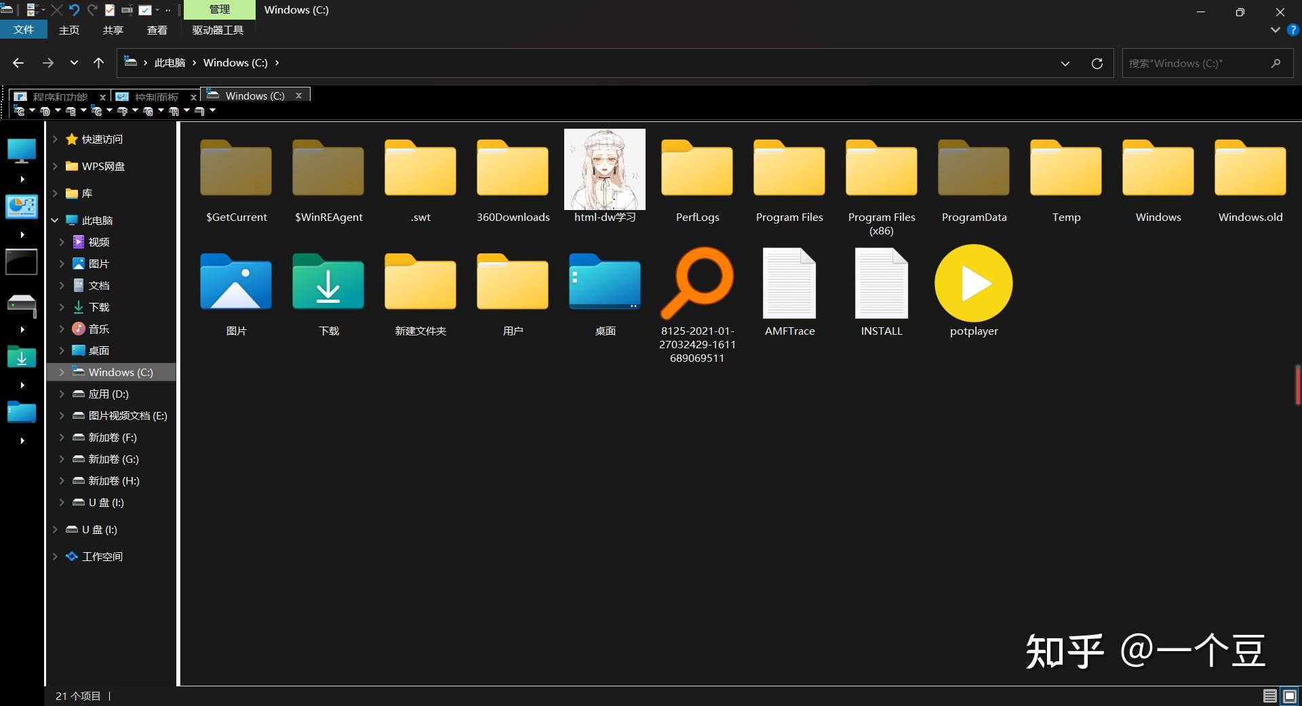Viewport: 1302px width, 706px height.
Task: Expand the 应用 (D:) drive node
Action: 62,394
